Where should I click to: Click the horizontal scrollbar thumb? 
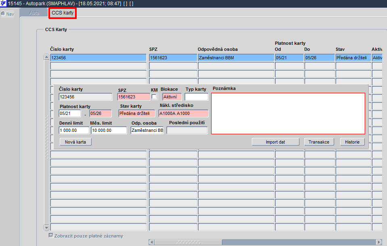pyautogui.click(x=188, y=242)
